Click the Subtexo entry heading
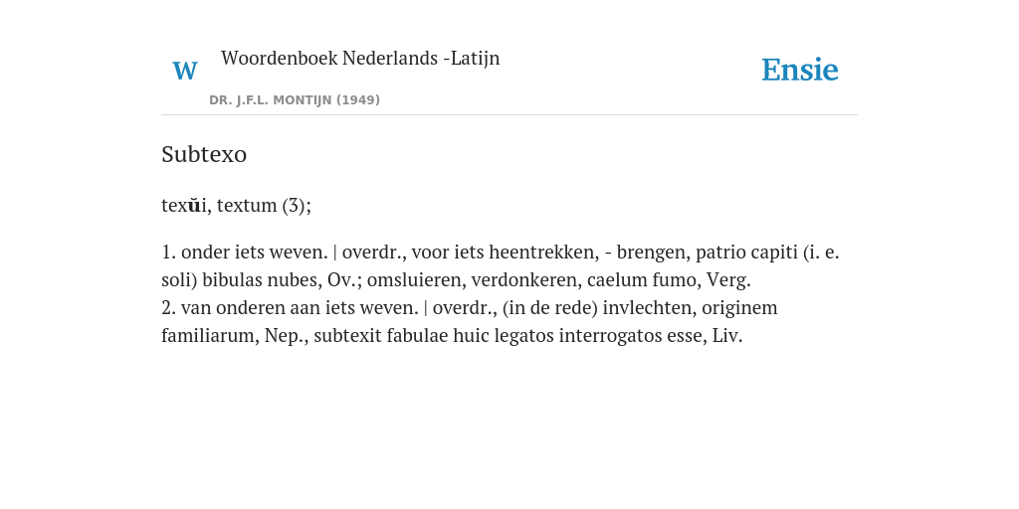This screenshot has width=1019, height=509. 204,154
